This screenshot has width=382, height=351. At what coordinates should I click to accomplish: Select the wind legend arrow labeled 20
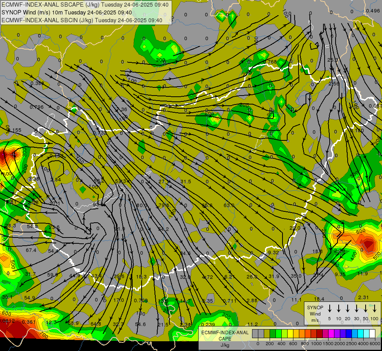[347, 308]
